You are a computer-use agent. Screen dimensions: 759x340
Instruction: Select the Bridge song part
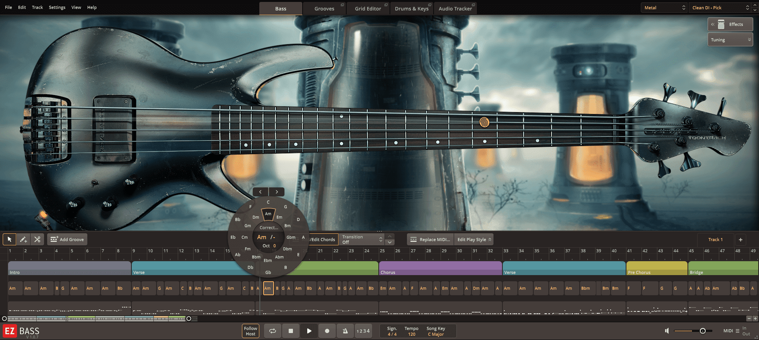click(x=723, y=268)
